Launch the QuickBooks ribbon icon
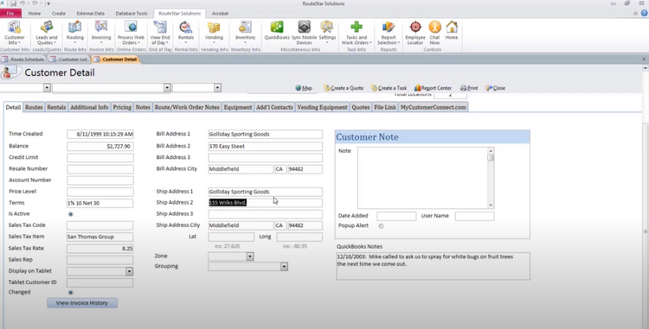This screenshot has width=649, height=329. pyautogui.click(x=277, y=30)
